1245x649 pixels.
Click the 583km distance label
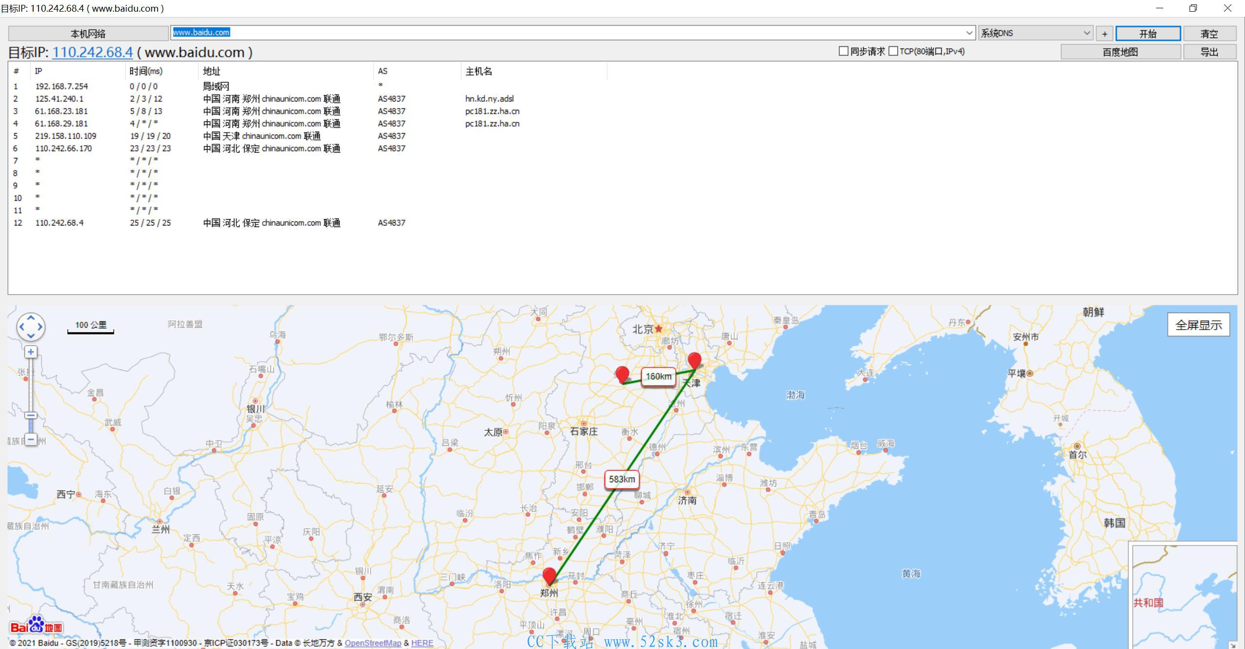click(x=622, y=479)
